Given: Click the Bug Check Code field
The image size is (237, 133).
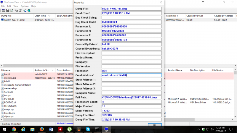Looking at the screenshot, I should point(132,22).
